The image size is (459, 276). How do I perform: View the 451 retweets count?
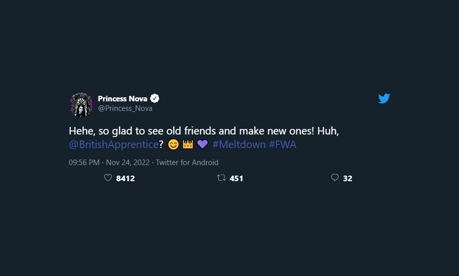[237, 178]
